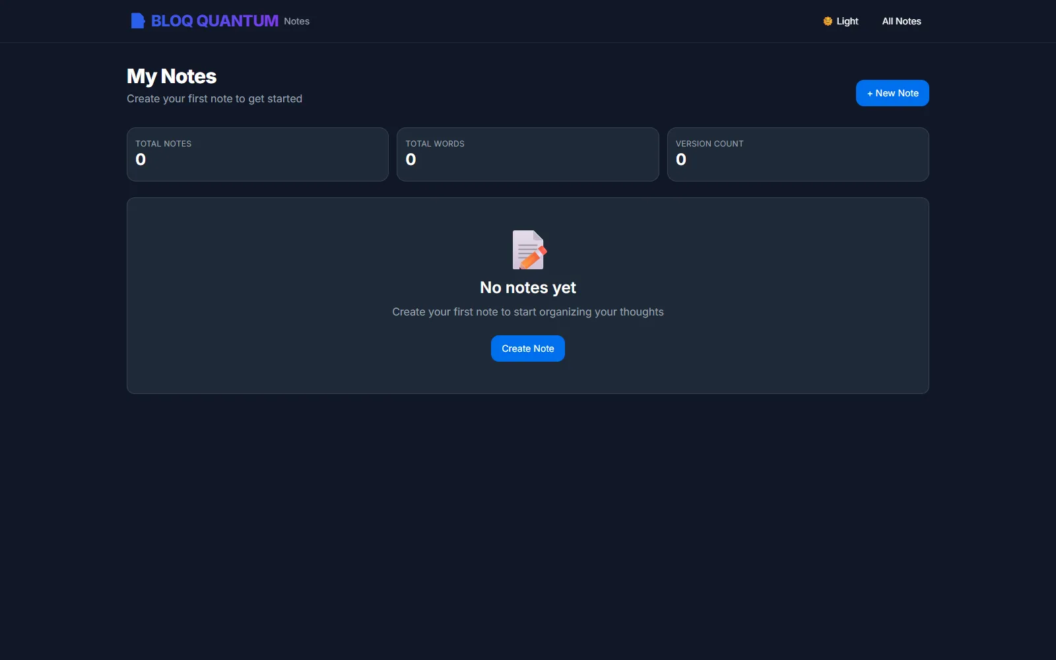Click the Create Note button
The height and width of the screenshot is (660, 1056).
point(528,348)
